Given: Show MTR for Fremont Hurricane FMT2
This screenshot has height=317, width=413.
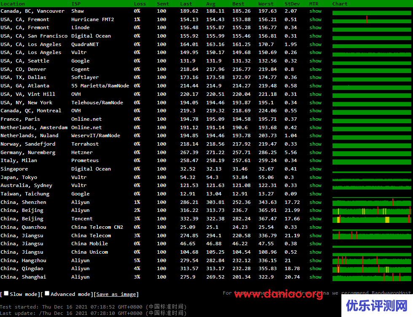Looking at the screenshot, I should click(x=315, y=19).
